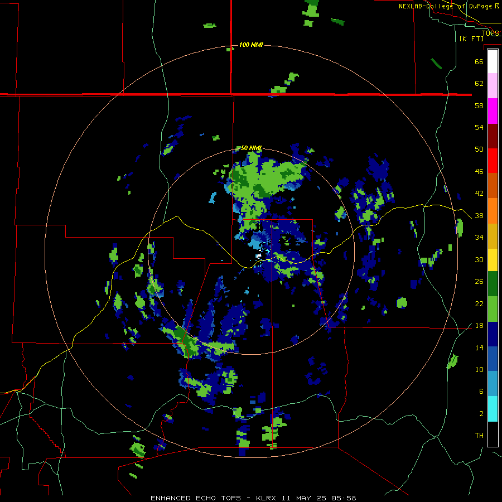Click the 10 legend value

click(x=479, y=370)
